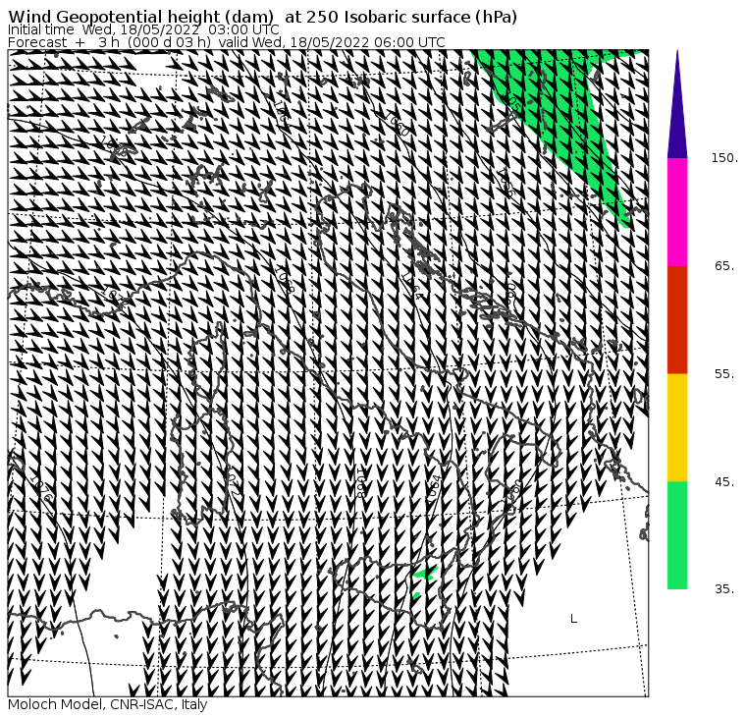This screenshot has width=746, height=718.
Task: Click the 'Initial time' line
Action: pos(143,29)
